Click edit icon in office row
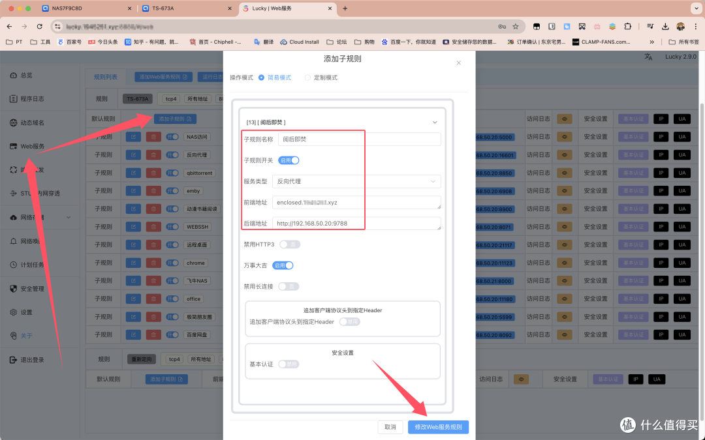This screenshot has width=705, height=440. coord(134,299)
